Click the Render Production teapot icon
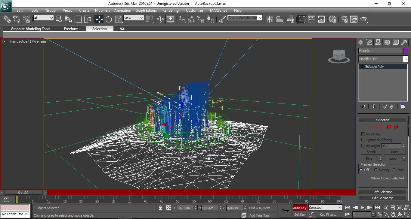The image size is (411, 219). 363,19
